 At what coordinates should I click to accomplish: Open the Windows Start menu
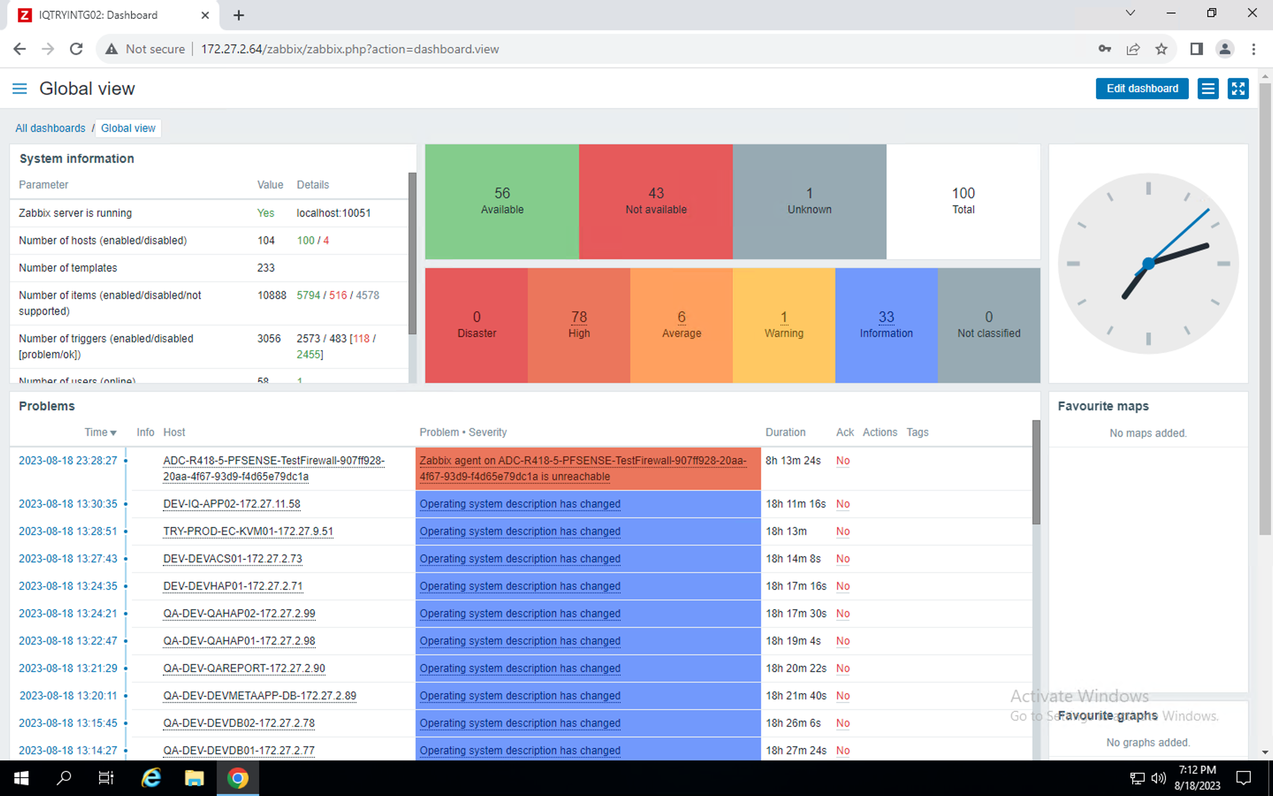[x=21, y=778]
